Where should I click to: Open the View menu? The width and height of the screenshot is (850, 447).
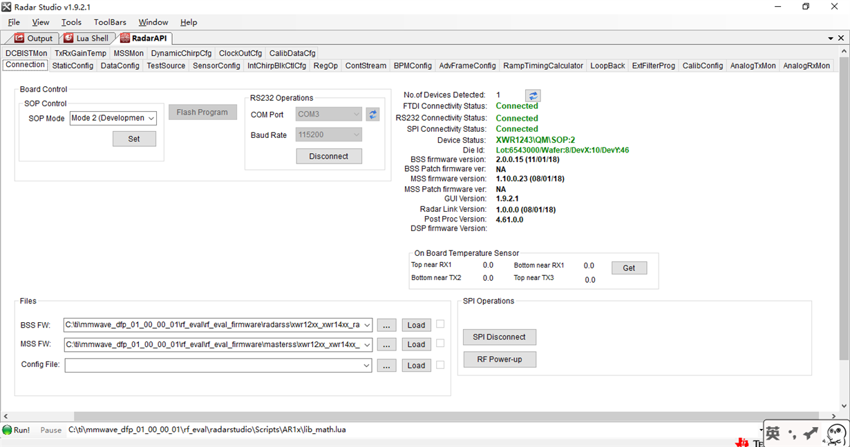pos(41,22)
